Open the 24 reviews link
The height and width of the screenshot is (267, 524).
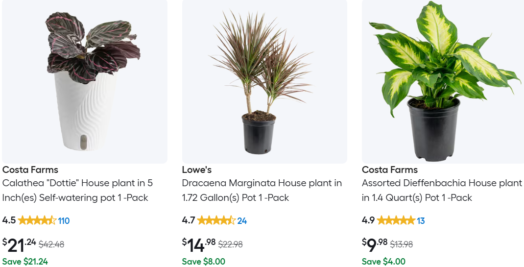tap(242, 221)
